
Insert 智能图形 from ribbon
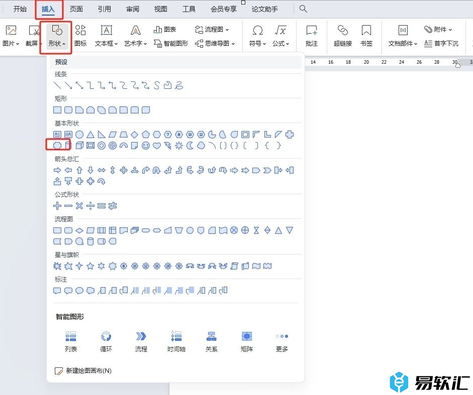click(x=171, y=43)
